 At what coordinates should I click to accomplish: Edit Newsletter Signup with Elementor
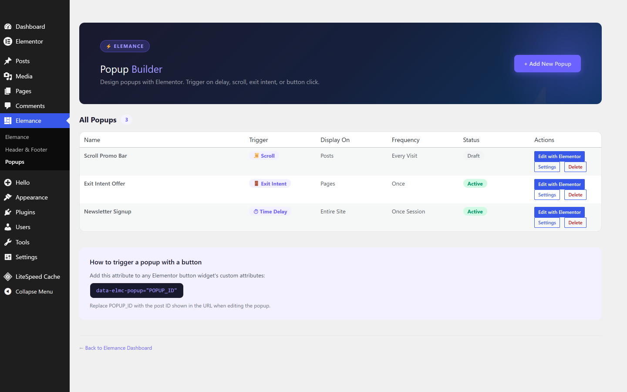560,212
